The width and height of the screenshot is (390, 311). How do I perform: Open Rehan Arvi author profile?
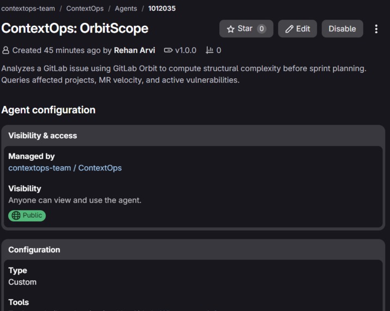(x=134, y=50)
